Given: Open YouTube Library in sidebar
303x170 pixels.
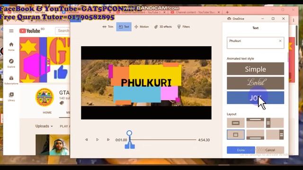Looking at the screenshot, I should (11, 97).
